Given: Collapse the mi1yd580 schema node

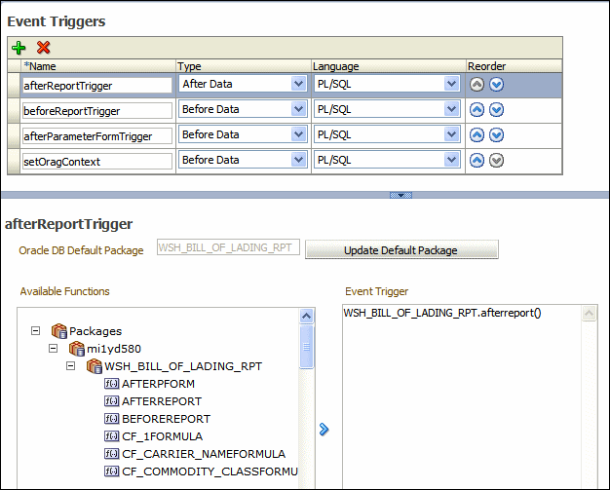Looking at the screenshot, I should [x=53, y=349].
